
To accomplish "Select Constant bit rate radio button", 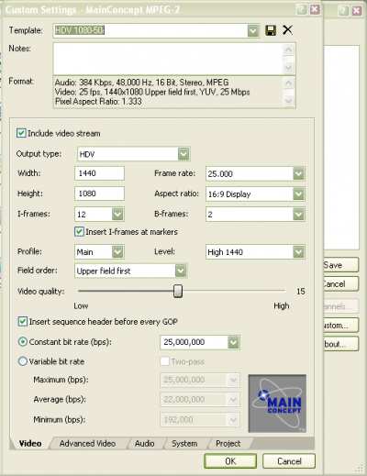I will tap(23, 341).
